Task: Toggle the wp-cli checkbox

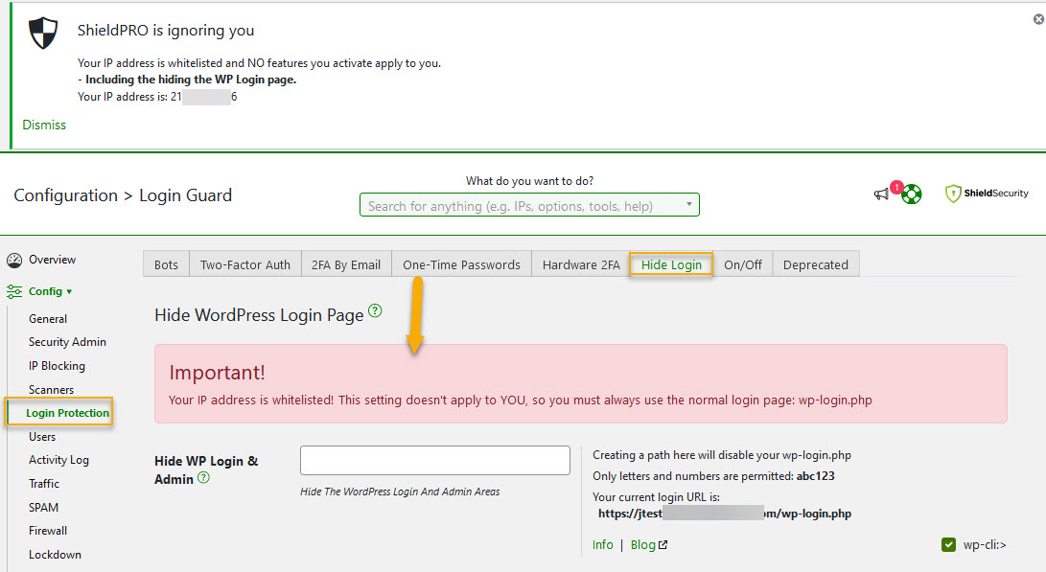Action: click(x=948, y=544)
